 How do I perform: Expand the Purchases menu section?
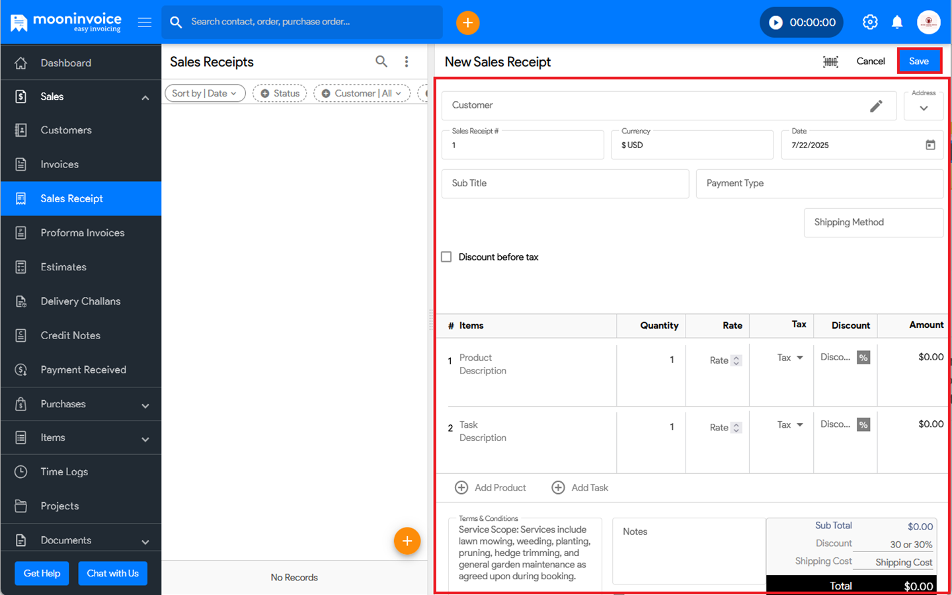pyautogui.click(x=145, y=405)
